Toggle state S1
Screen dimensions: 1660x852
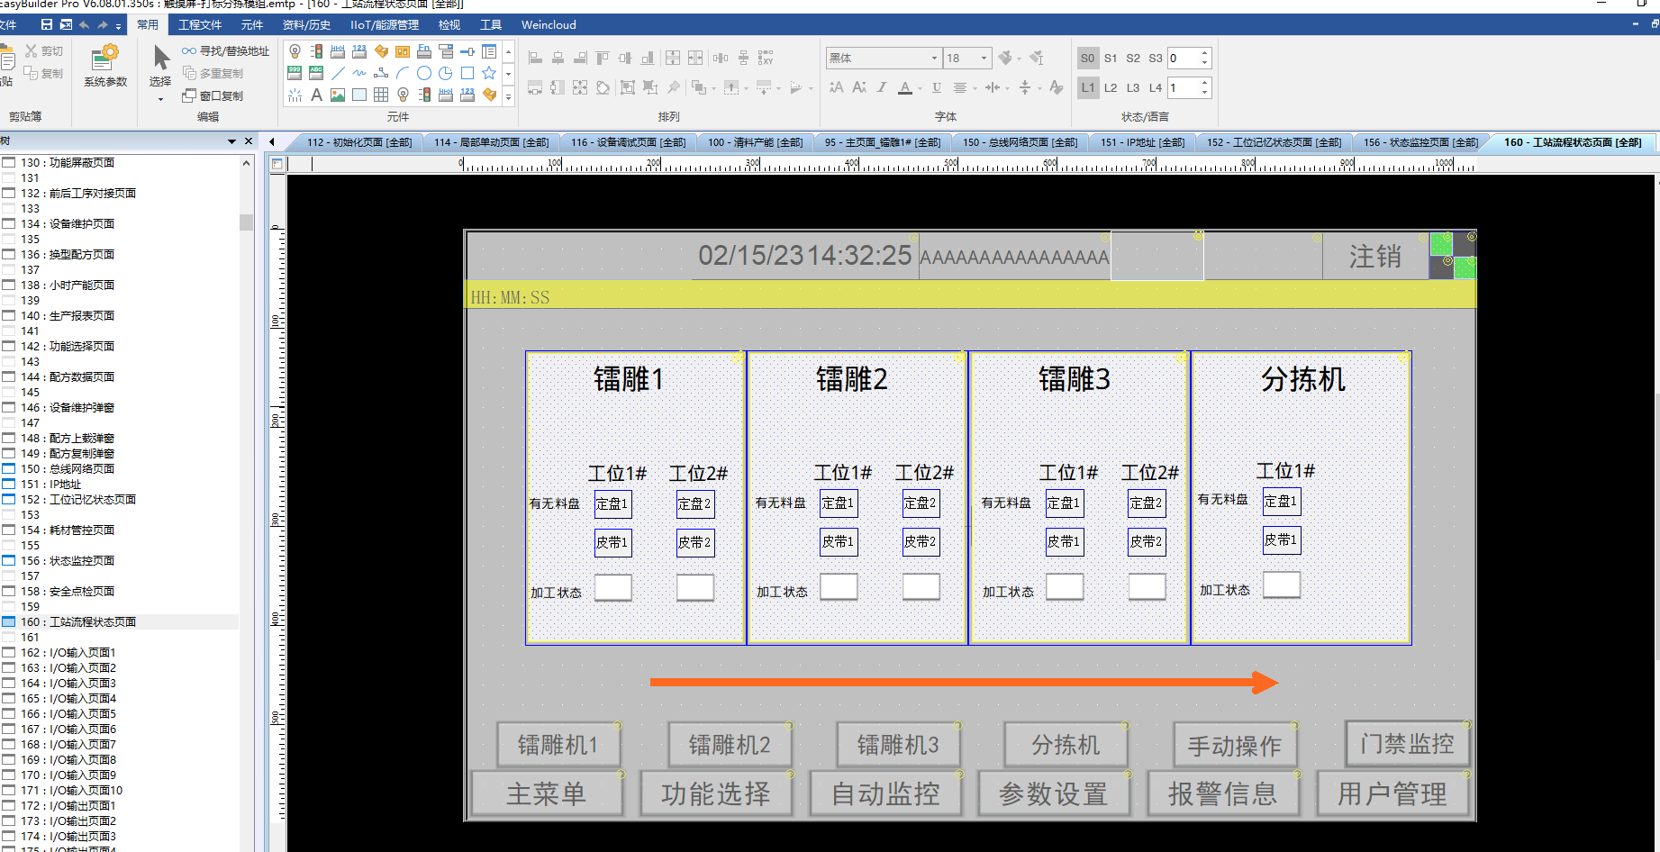[1111, 58]
